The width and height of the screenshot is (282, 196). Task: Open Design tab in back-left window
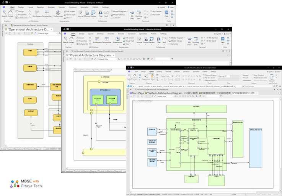click(21, 7)
